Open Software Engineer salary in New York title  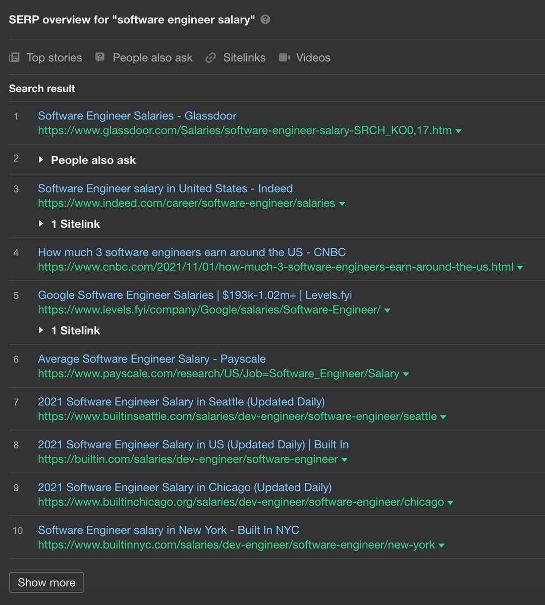click(x=169, y=530)
